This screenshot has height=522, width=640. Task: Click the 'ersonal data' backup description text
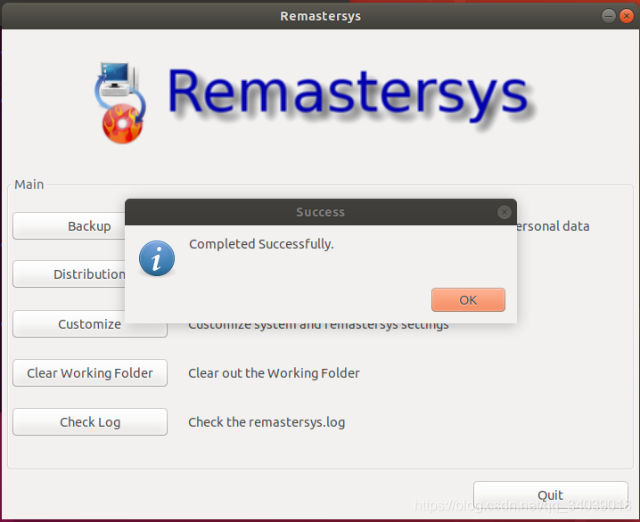click(x=554, y=226)
